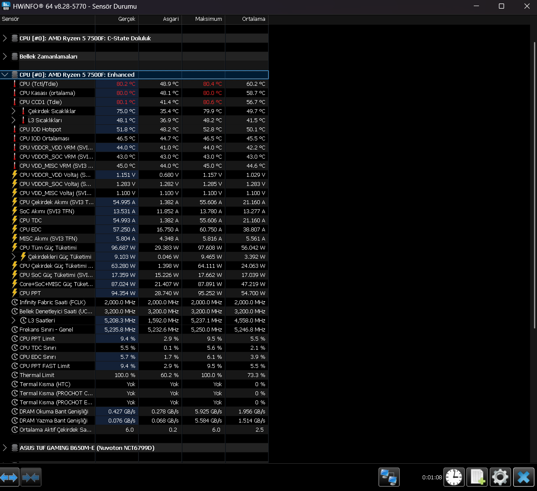Click thermometer icon of CPU Kasası (ortalama)
The height and width of the screenshot is (491, 537).
[x=15, y=93]
